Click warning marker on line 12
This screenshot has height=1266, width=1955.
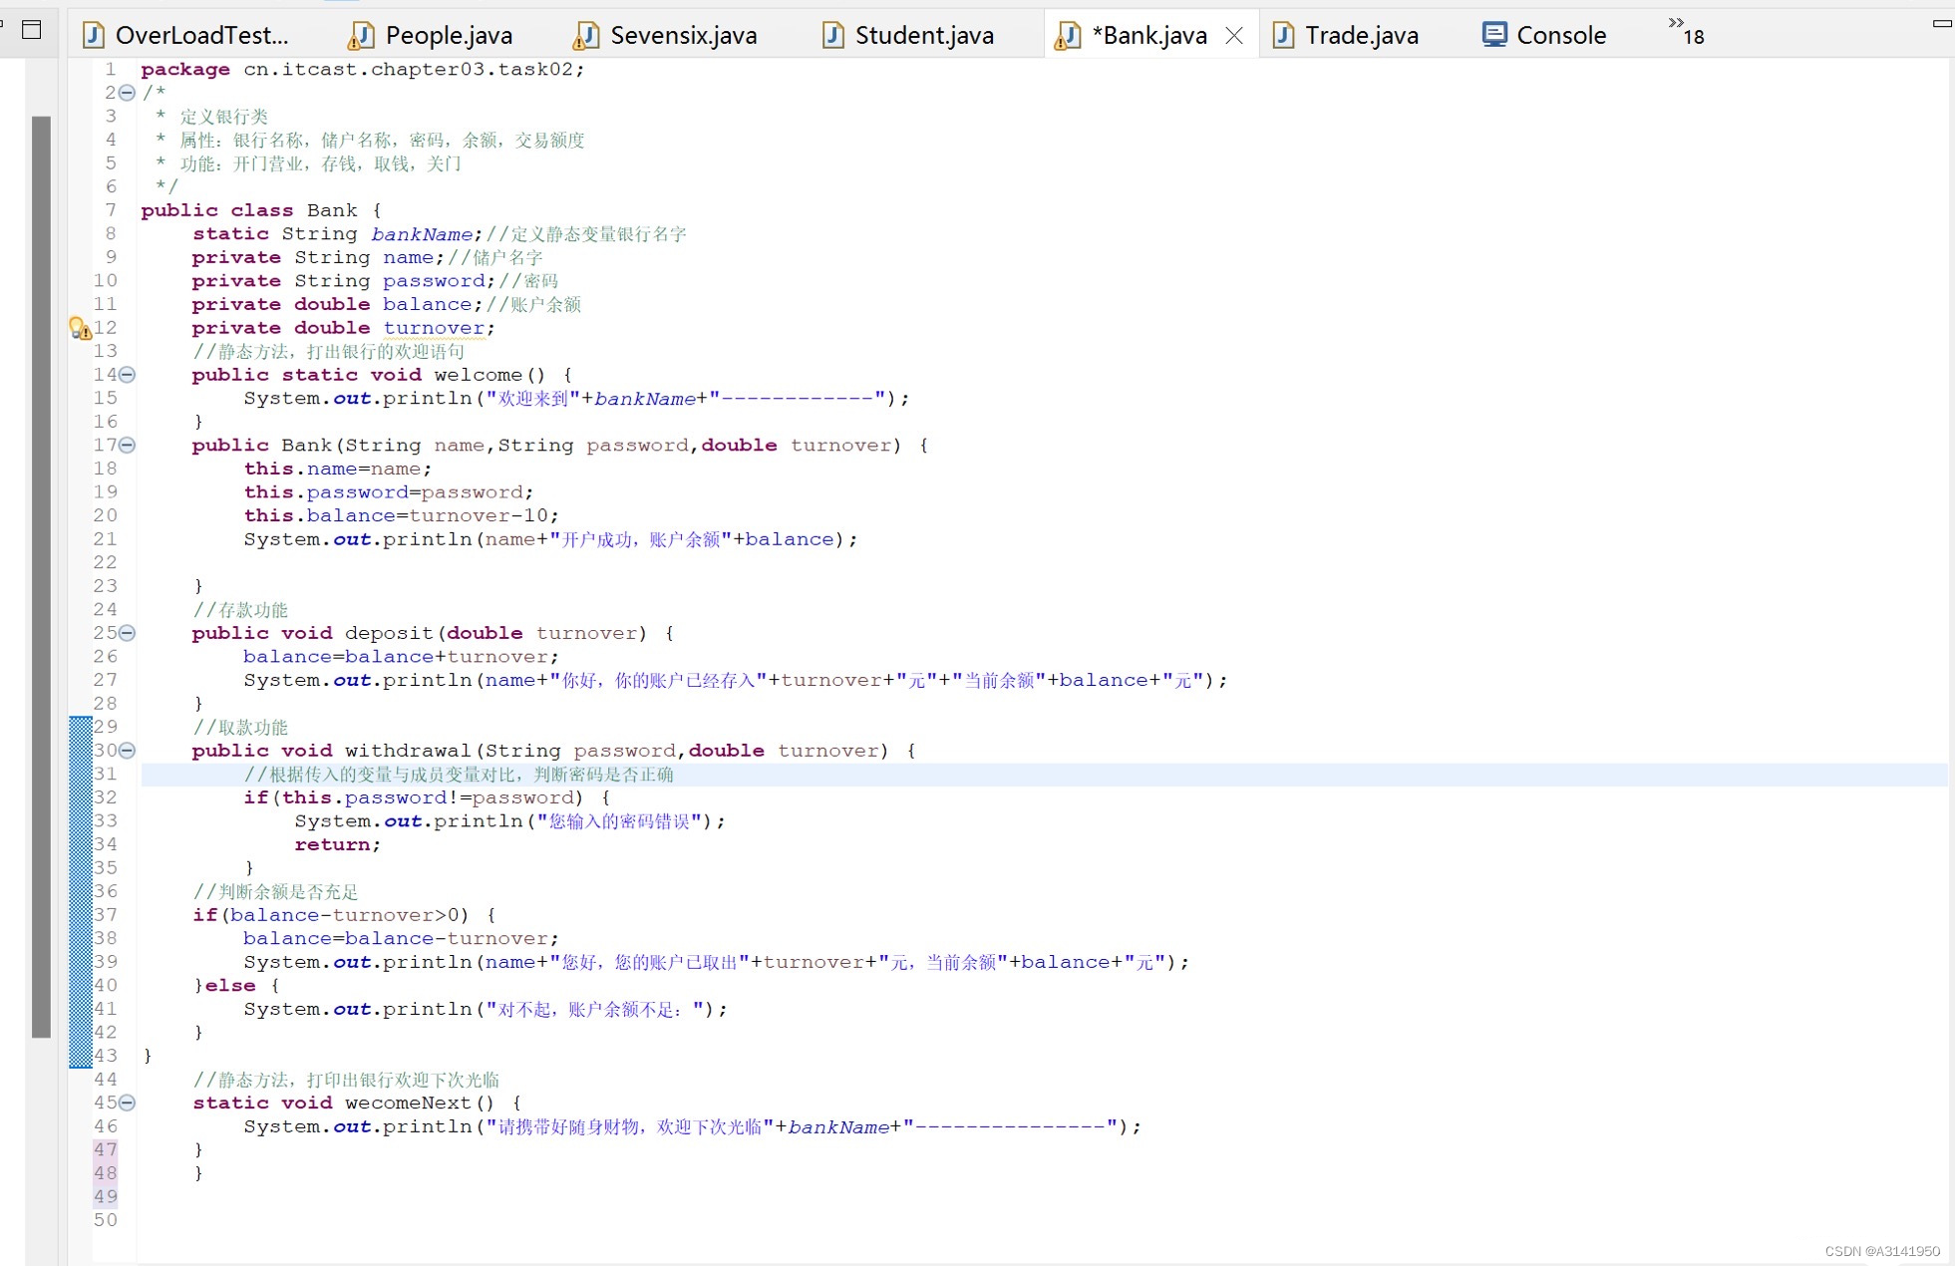pos(80,328)
